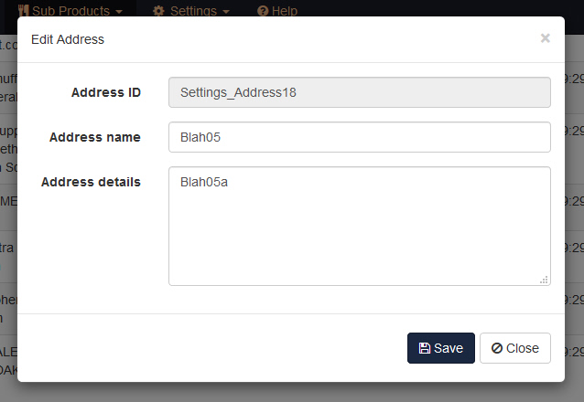Viewport: 584px width, 402px height.
Task: Open the Settings menu
Action: [x=193, y=11]
